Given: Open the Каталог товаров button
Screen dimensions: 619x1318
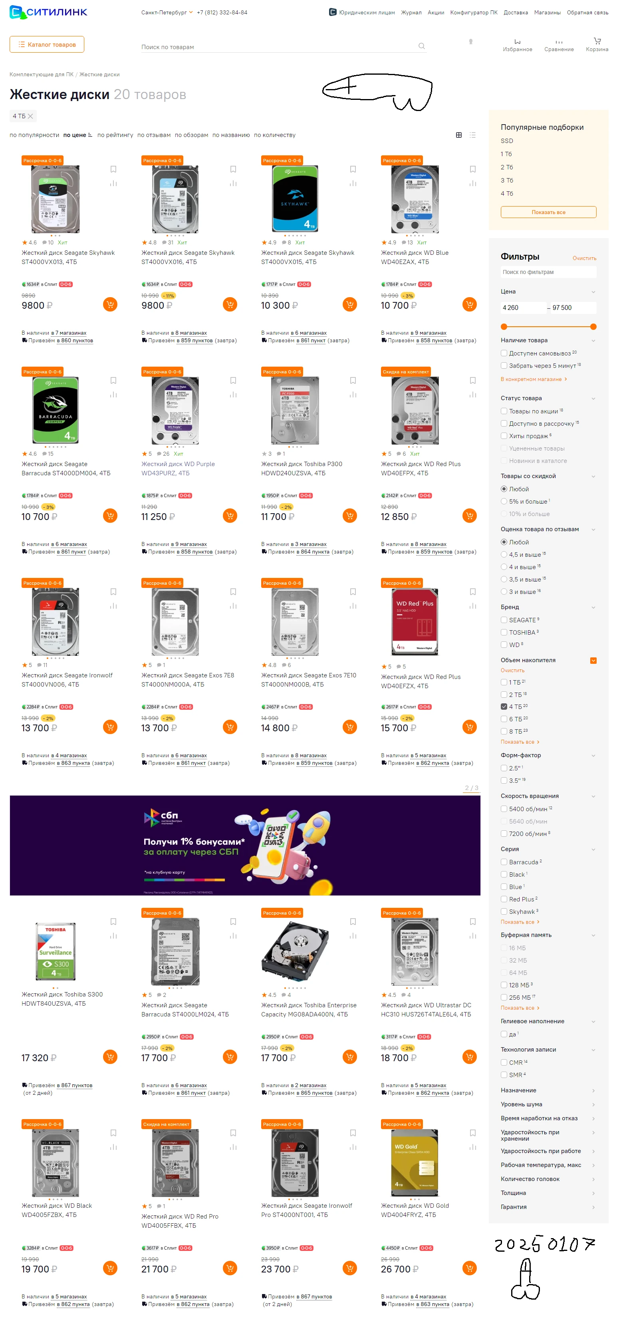Looking at the screenshot, I should coord(47,44).
